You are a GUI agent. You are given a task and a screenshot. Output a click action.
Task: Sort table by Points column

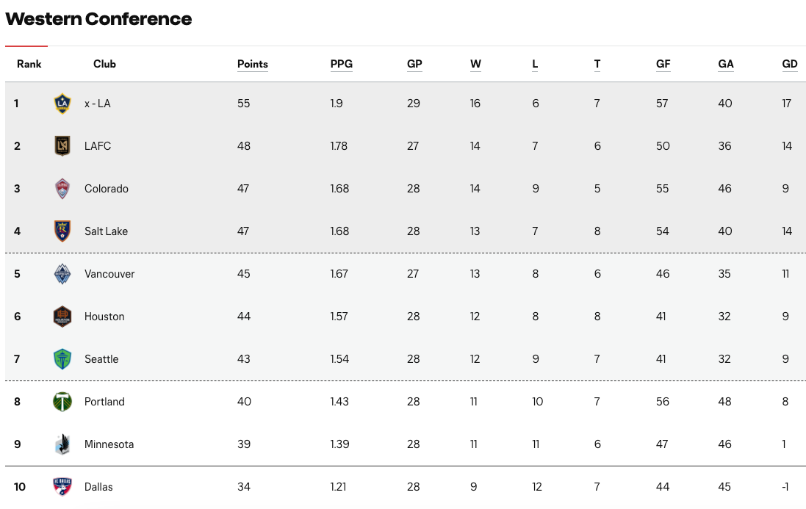253,64
